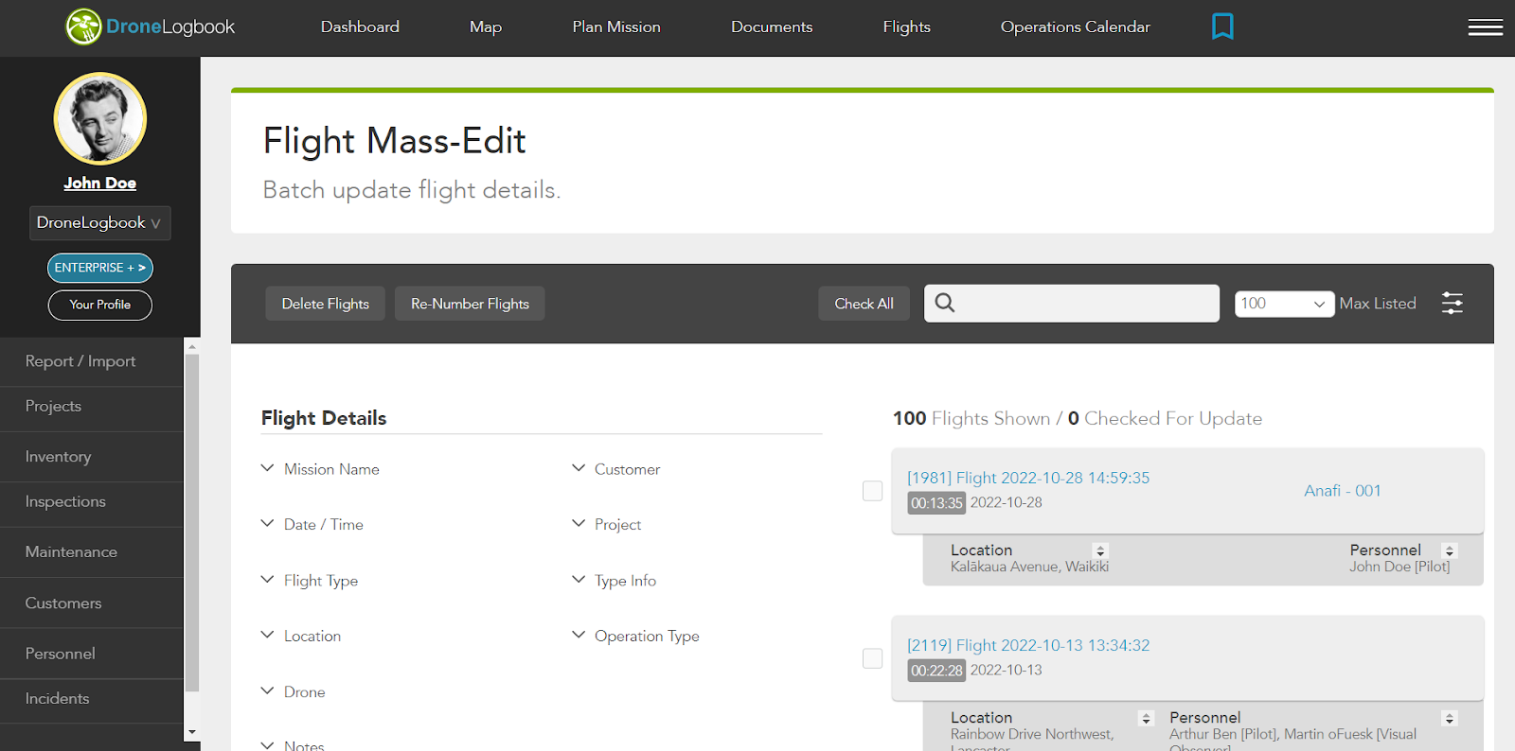Screen dimensions: 1515x751
Task: Click the Check All button
Action: click(864, 304)
